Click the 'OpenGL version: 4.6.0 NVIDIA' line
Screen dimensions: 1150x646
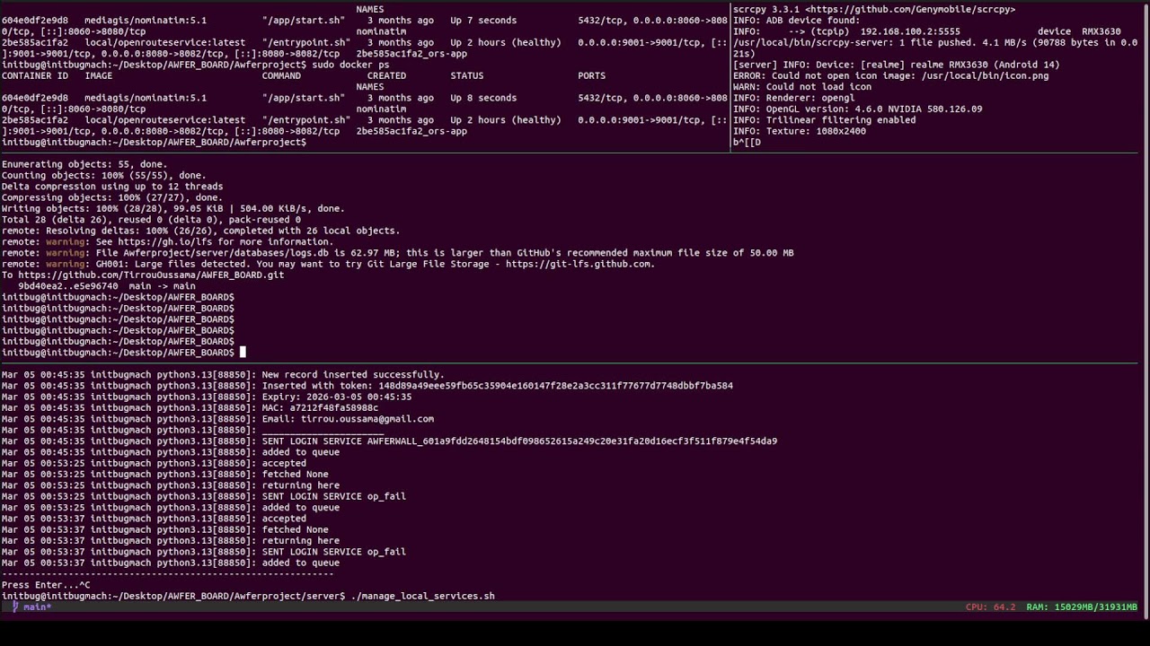[858, 109]
